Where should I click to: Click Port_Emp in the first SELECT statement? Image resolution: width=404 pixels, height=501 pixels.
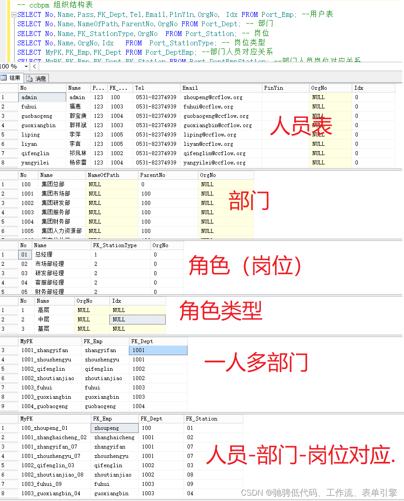[278, 15]
